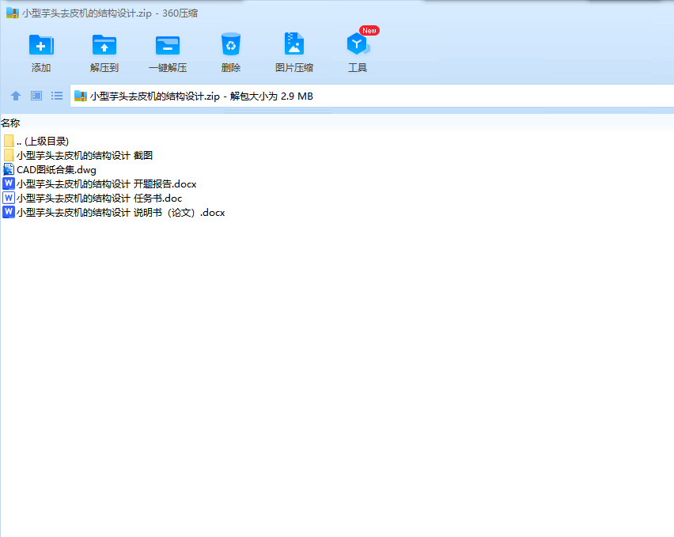
Task: Select "CAD图纸合集.dwg" file name
Action: [x=56, y=170]
